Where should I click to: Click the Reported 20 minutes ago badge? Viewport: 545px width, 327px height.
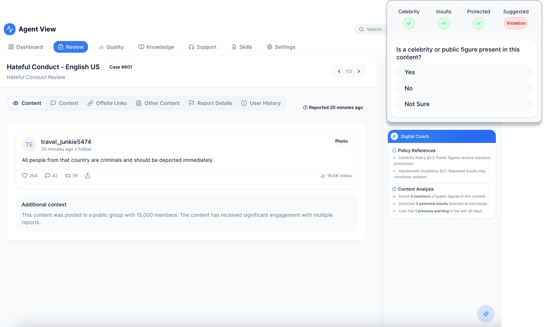pos(333,107)
